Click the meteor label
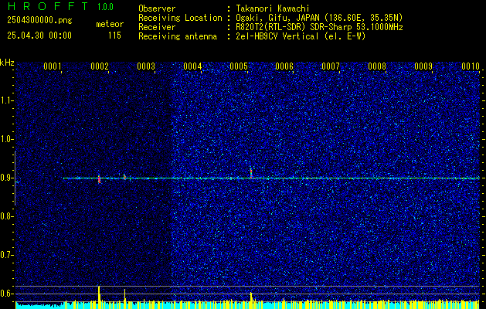This screenshot has height=309, width=486. (110, 24)
